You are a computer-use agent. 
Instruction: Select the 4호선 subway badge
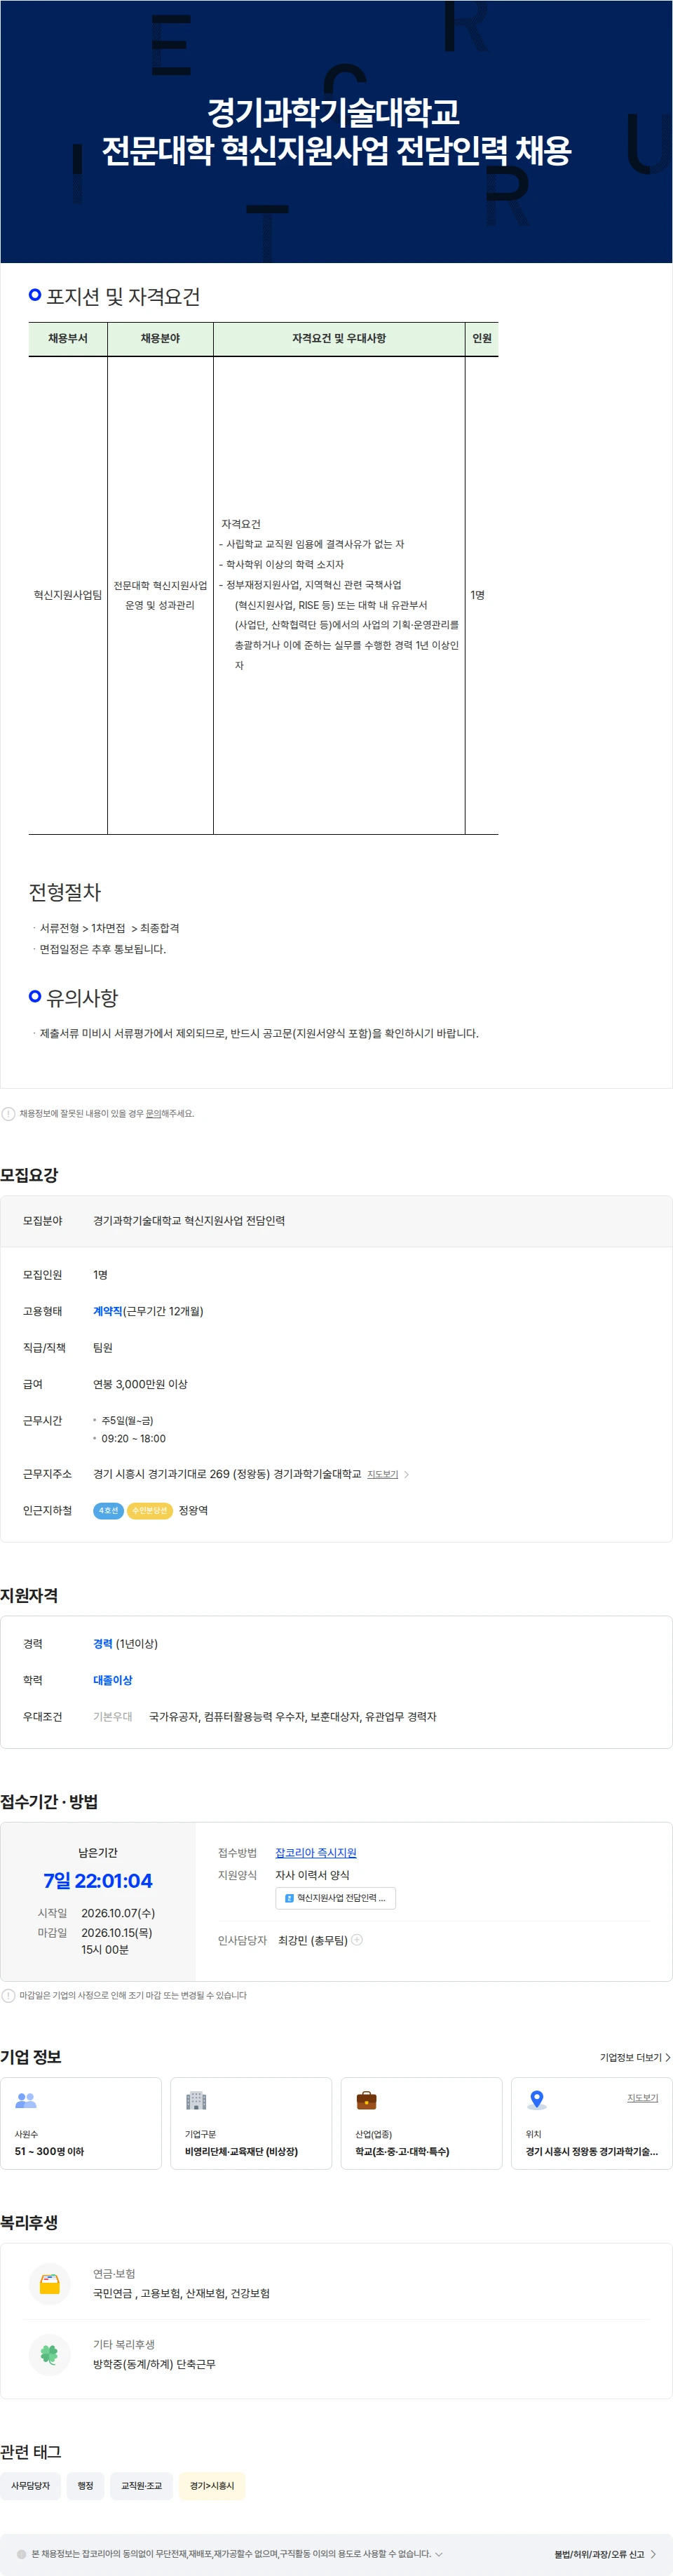[x=108, y=1510]
